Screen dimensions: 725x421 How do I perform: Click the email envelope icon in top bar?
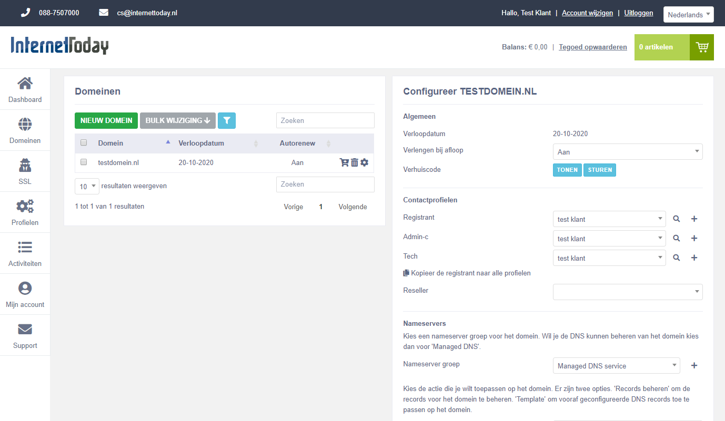pyautogui.click(x=104, y=13)
